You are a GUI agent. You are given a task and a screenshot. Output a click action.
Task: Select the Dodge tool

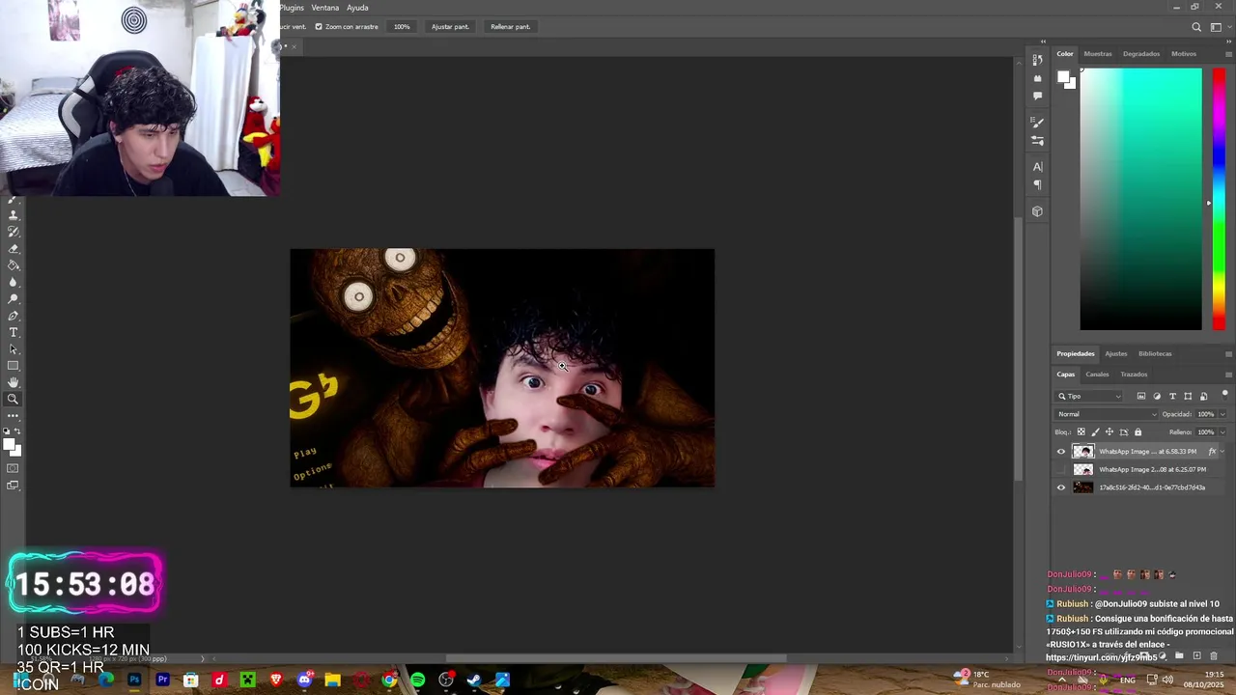[x=14, y=298]
